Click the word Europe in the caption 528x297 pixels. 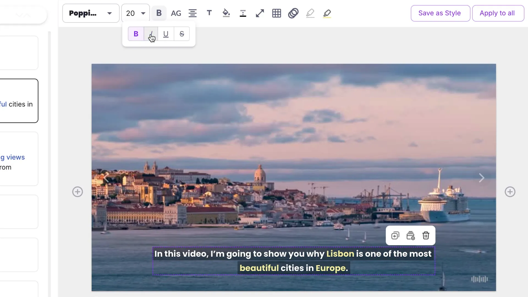[x=331, y=268]
